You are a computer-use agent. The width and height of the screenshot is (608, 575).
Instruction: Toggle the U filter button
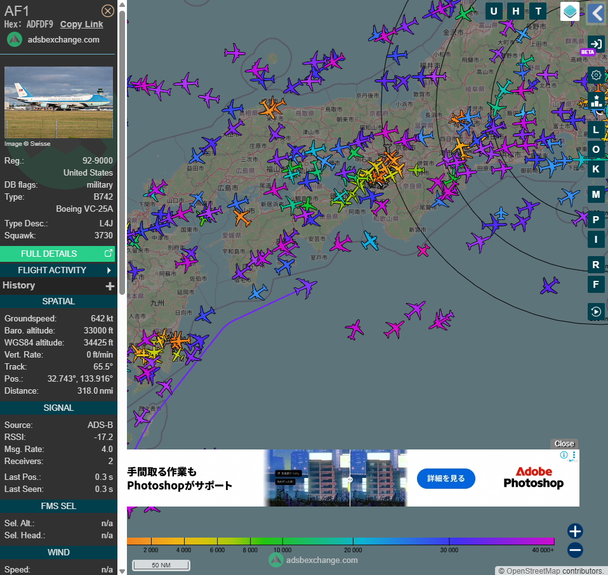tap(494, 11)
